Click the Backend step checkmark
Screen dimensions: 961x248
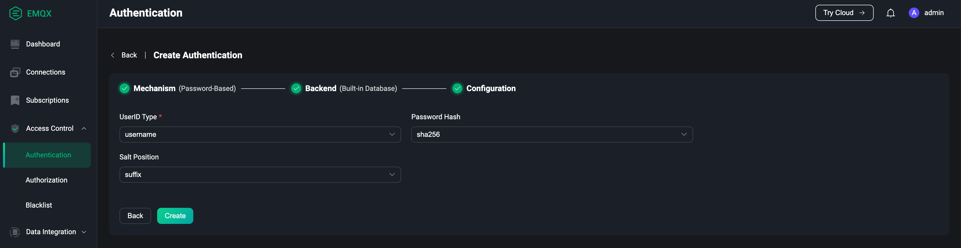(x=296, y=88)
